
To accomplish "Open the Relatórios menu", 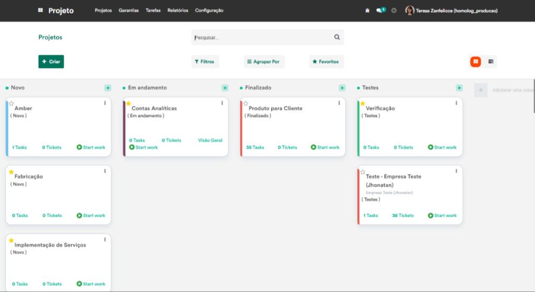I will [x=178, y=10].
